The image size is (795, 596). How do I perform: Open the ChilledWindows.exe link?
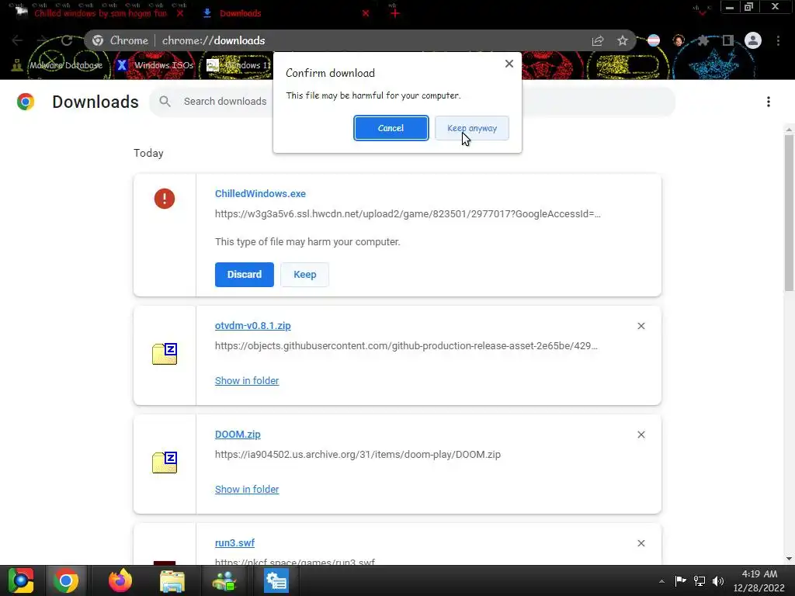(260, 193)
